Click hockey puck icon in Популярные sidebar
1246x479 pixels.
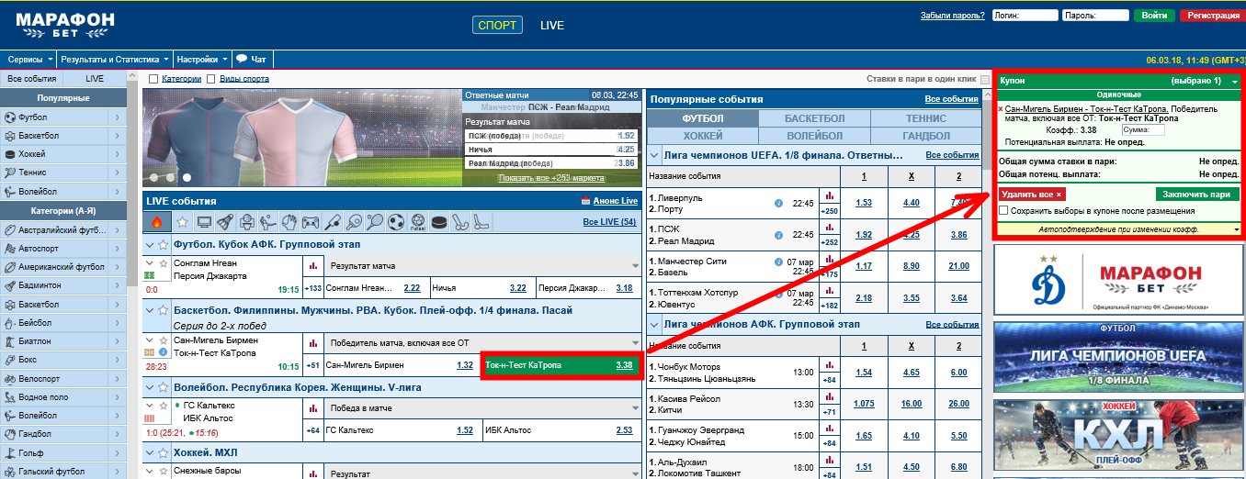(x=10, y=154)
